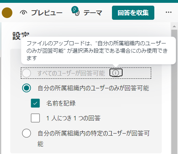The width and height of the screenshot is (178, 154).
Task: Click the brown circular avatar icon
Action: point(7,13)
